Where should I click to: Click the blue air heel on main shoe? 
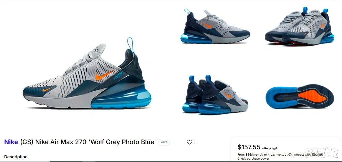121,96
